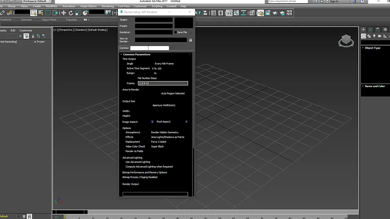Click Render Production teapot icon

tap(275, 13)
